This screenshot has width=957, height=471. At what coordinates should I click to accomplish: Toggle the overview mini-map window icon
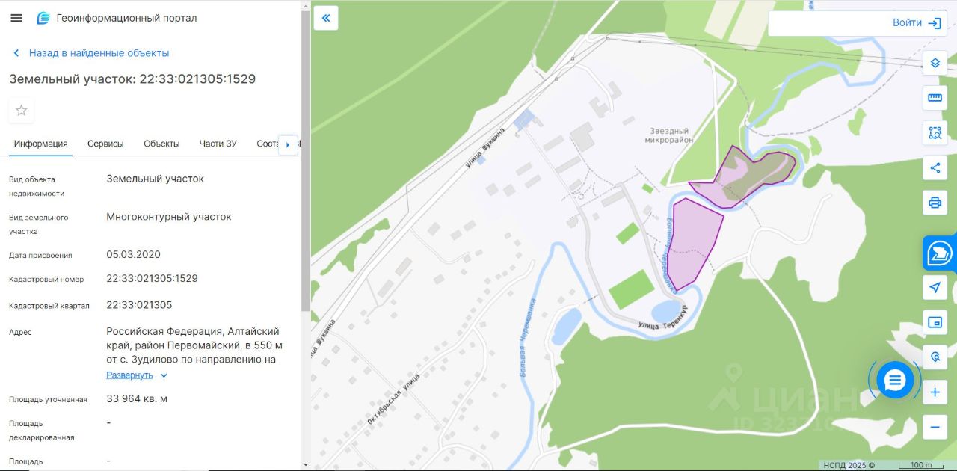click(935, 322)
